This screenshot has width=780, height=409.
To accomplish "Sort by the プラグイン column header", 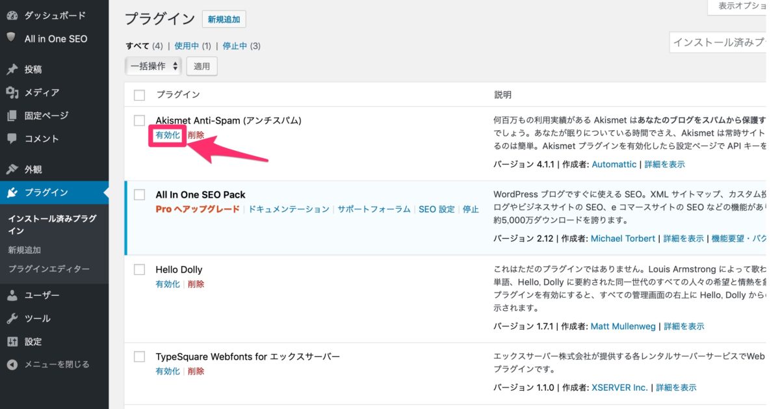I will tap(177, 95).
